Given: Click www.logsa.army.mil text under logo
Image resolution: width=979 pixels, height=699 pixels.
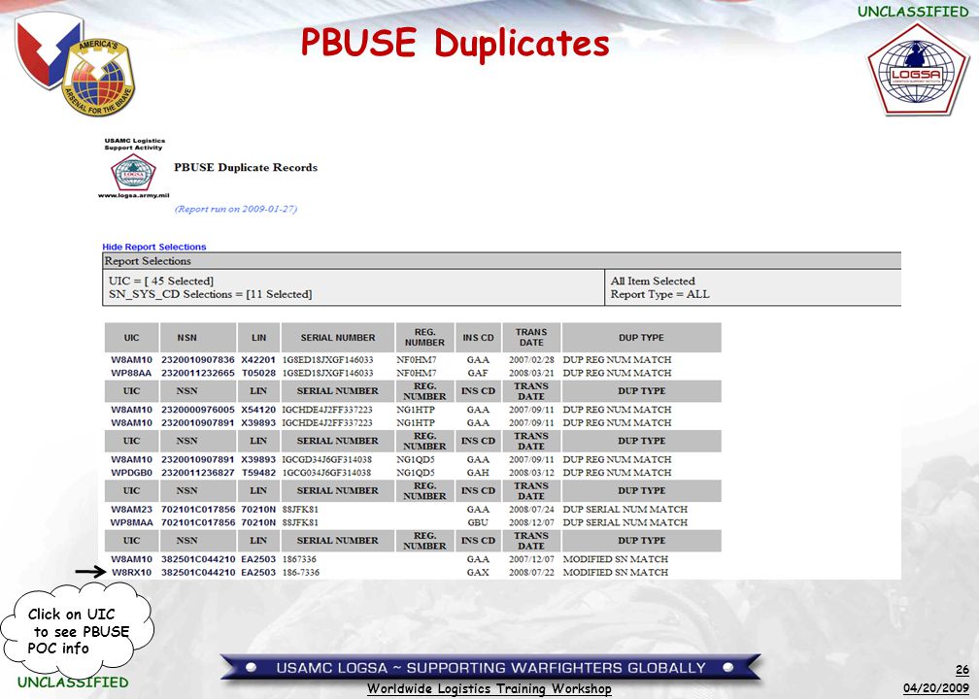Looking at the screenshot, I should point(133,195).
